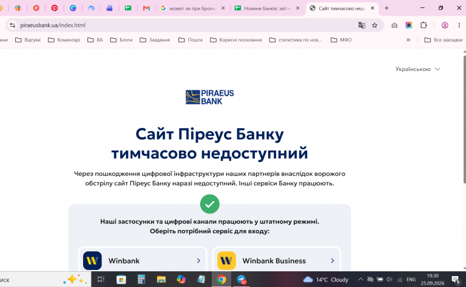Open the weather widget '14°C Cloudy'
Viewport: 466px width, 287px height.
click(x=326, y=280)
